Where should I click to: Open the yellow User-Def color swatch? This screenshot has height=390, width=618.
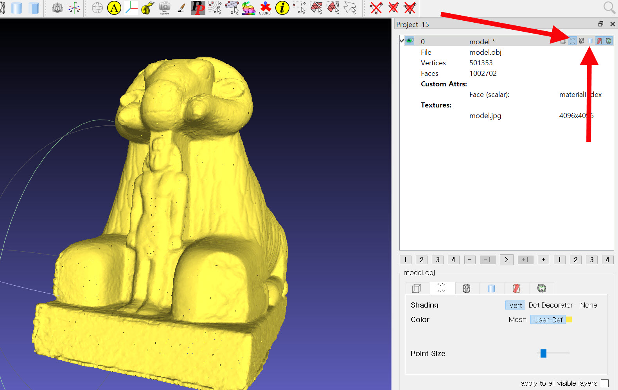coord(569,320)
